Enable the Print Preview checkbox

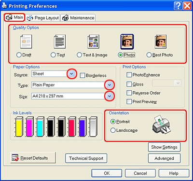pyautogui.click(x=129, y=101)
